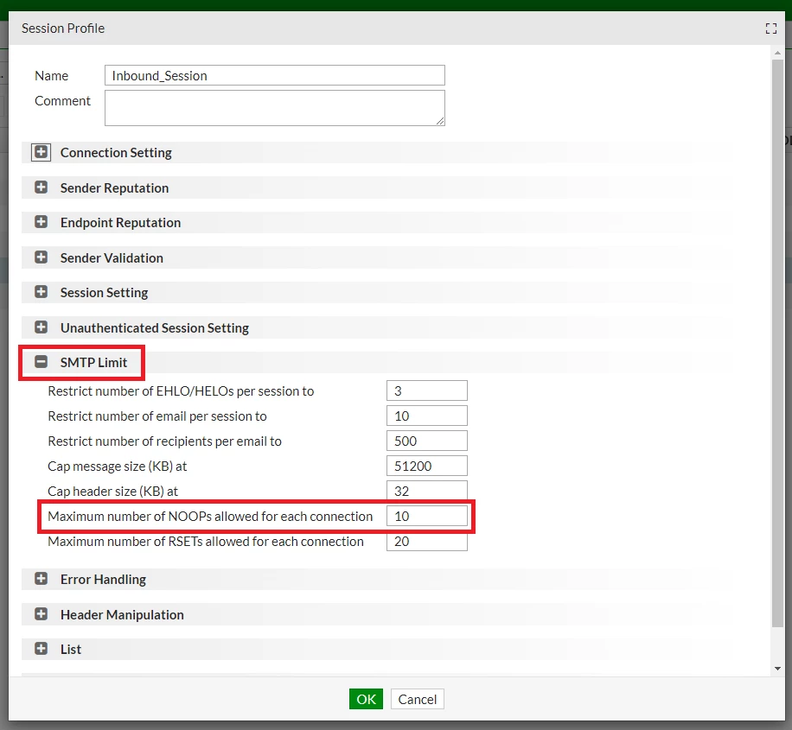Screen dimensions: 792x730
Task: Click 'Maximum number of RSETs allowed' label
Action: [206, 541]
